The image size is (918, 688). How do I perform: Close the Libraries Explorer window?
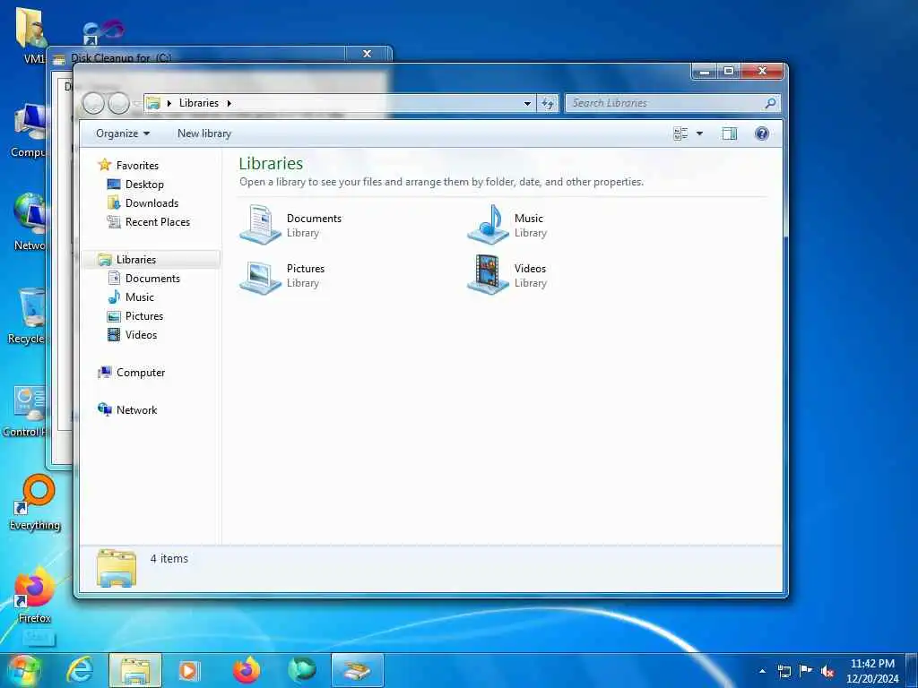[x=762, y=72]
